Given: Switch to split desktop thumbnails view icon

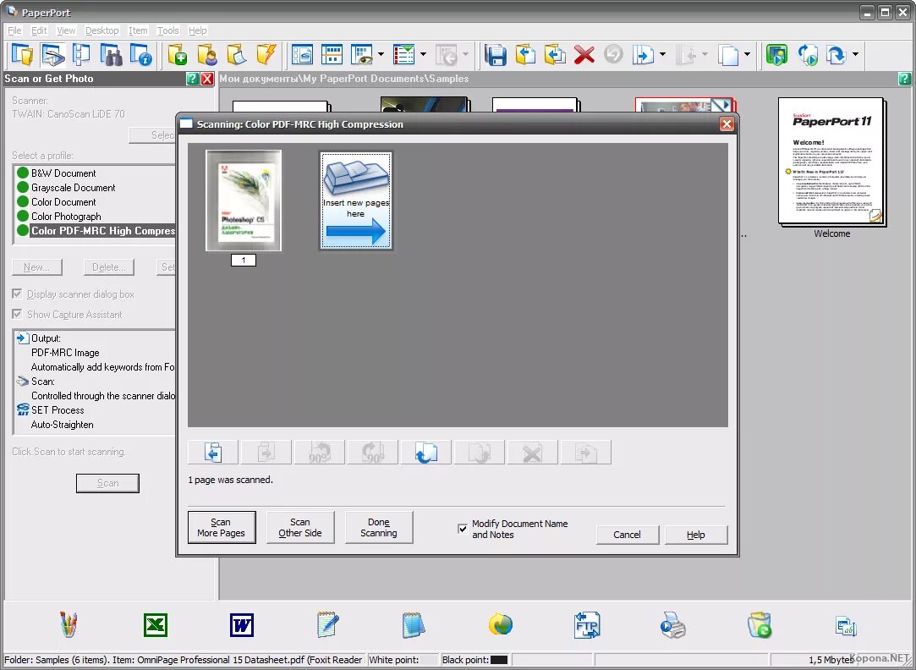Looking at the screenshot, I should (332, 55).
